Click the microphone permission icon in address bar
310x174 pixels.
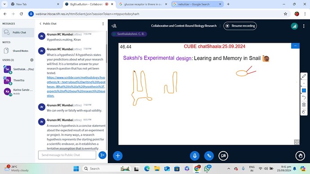click(31, 14)
